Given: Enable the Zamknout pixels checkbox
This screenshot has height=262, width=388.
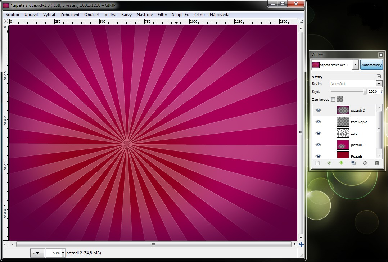Looking at the screenshot, I should point(333,99).
